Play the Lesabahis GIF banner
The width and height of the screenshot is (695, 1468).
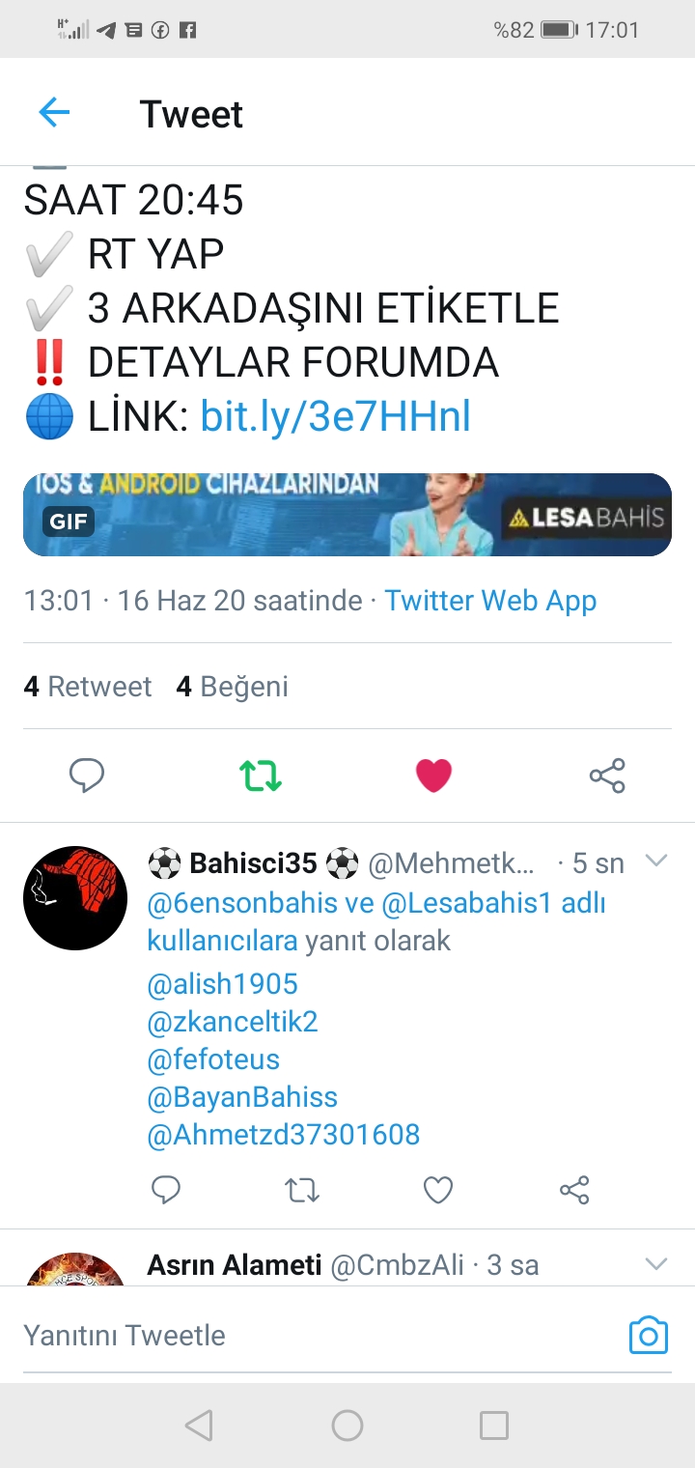(347, 514)
